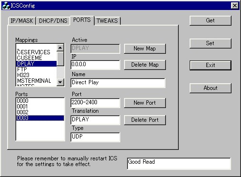Select the PORTS tab
The width and height of the screenshot is (241, 177).
pyautogui.click(x=82, y=20)
